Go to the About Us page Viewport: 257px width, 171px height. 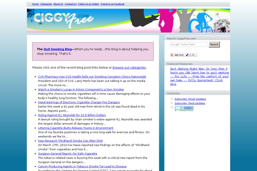[x=58, y=4]
